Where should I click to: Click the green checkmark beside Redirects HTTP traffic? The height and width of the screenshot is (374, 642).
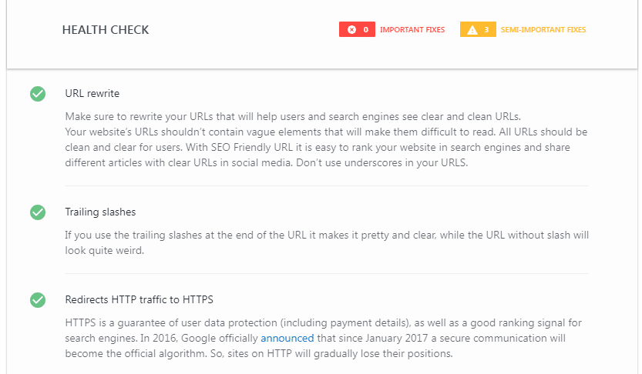click(x=38, y=300)
